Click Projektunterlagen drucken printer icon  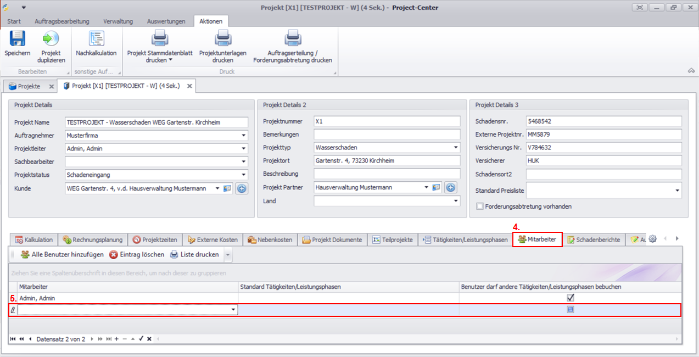pyautogui.click(x=222, y=40)
